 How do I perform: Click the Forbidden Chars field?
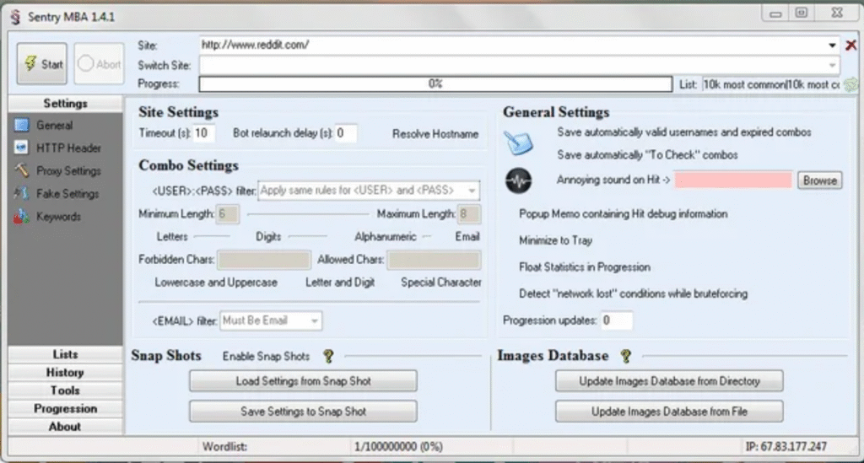click(x=264, y=260)
